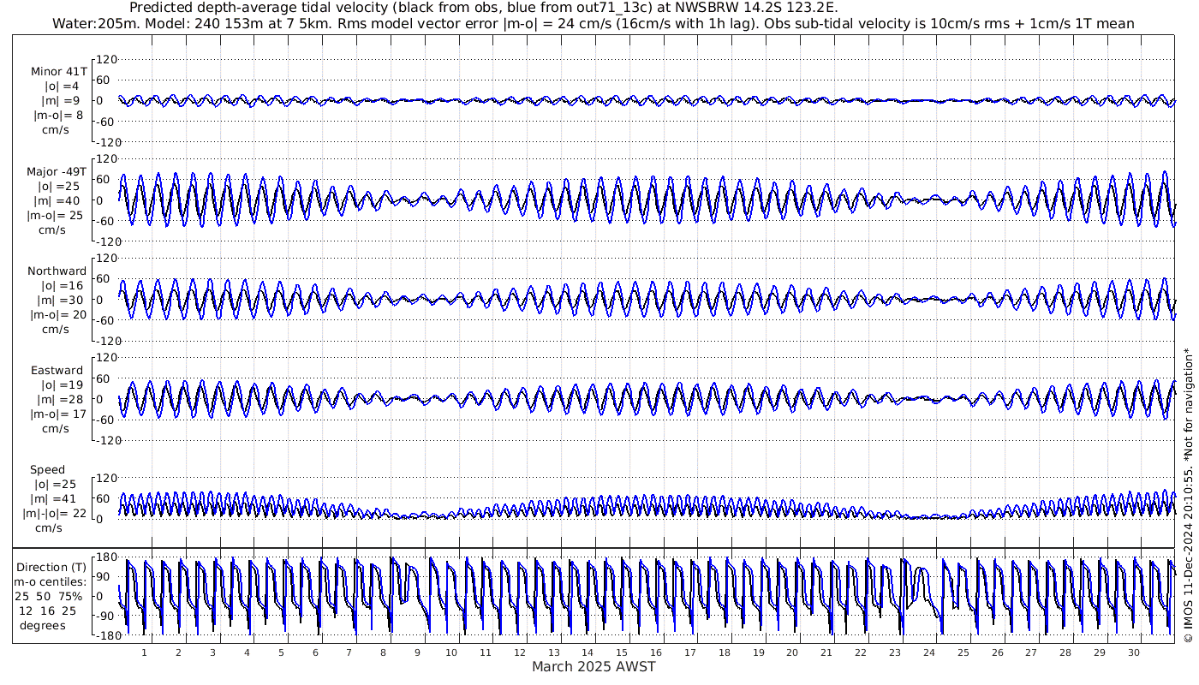The image size is (1199, 685).
Task: Click the "|o| =16" value
Action: coord(62,286)
